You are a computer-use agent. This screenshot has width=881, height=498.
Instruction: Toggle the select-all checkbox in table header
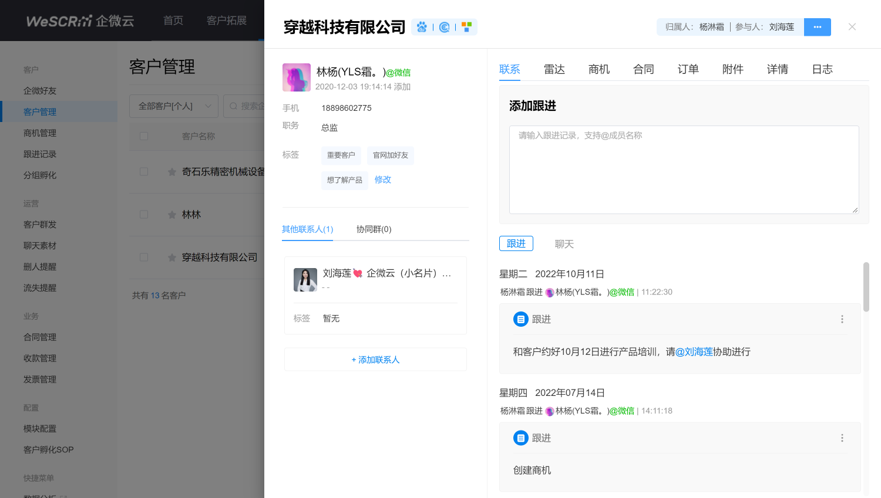[144, 136]
